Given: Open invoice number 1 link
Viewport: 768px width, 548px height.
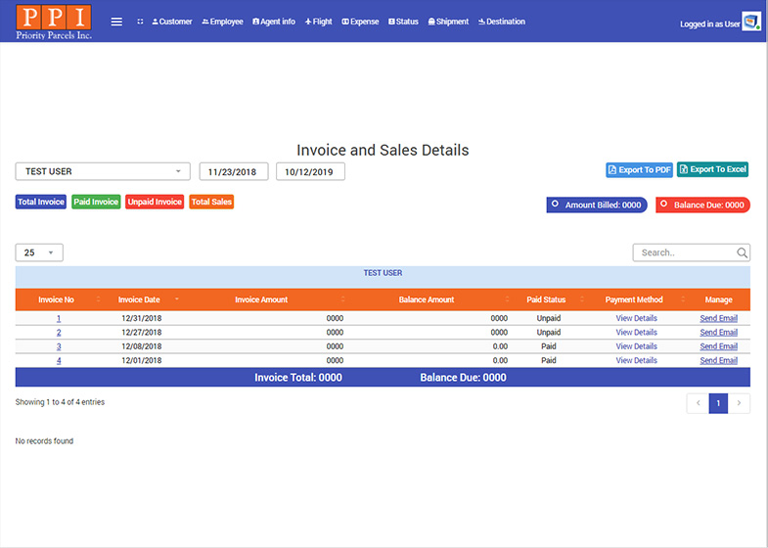Looking at the screenshot, I should [59, 318].
